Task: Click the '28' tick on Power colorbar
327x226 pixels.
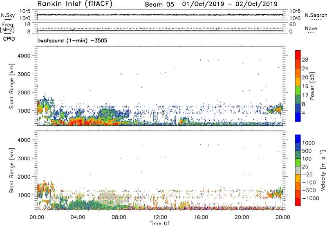Action: 305,60
